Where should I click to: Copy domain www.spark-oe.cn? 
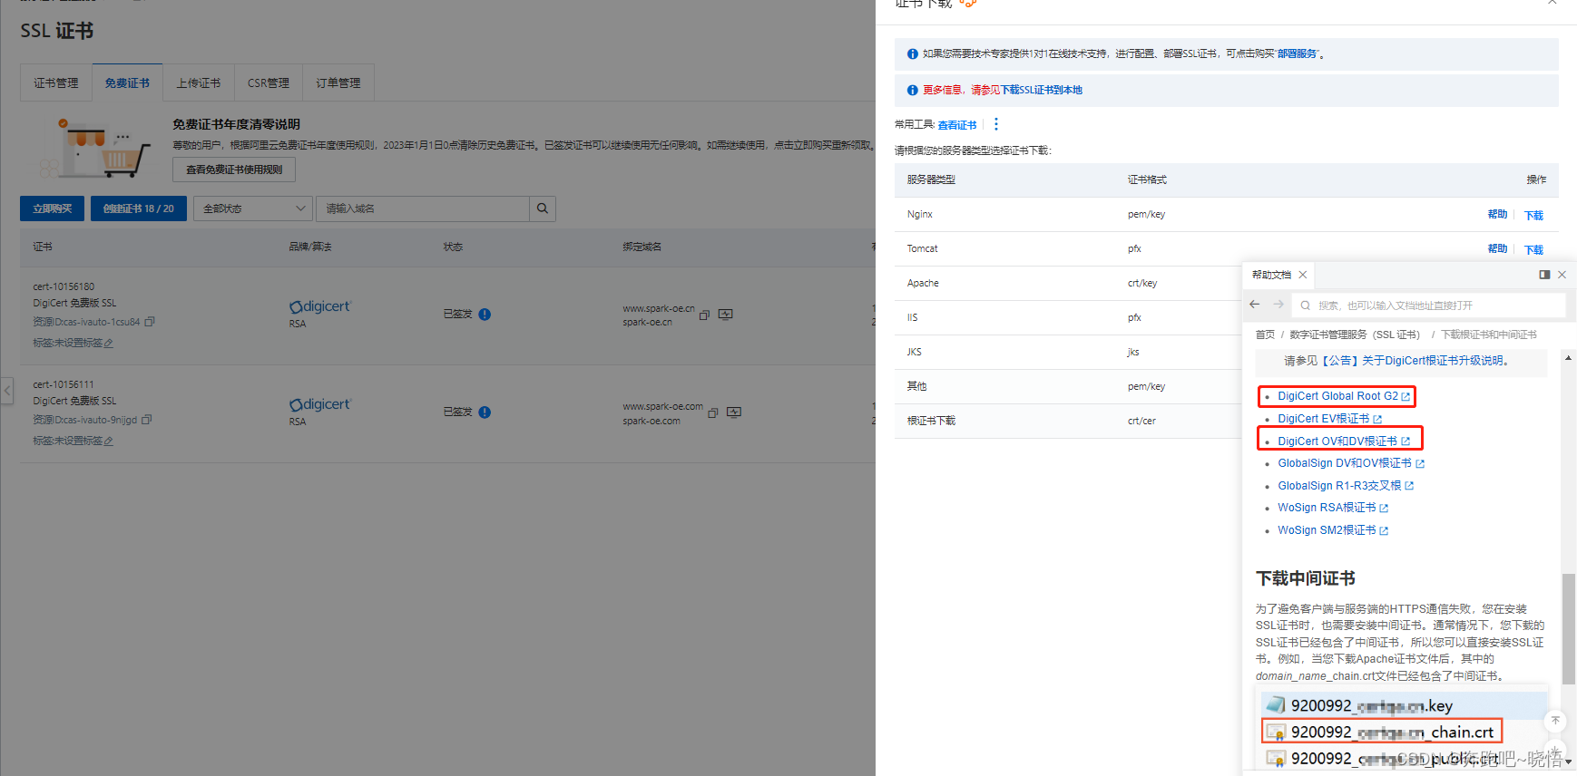[x=704, y=315]
